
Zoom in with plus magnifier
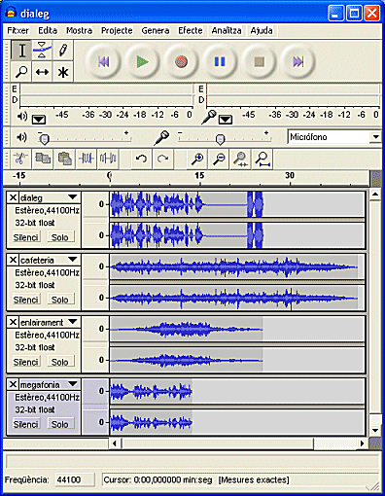click(x=197, y=159)
